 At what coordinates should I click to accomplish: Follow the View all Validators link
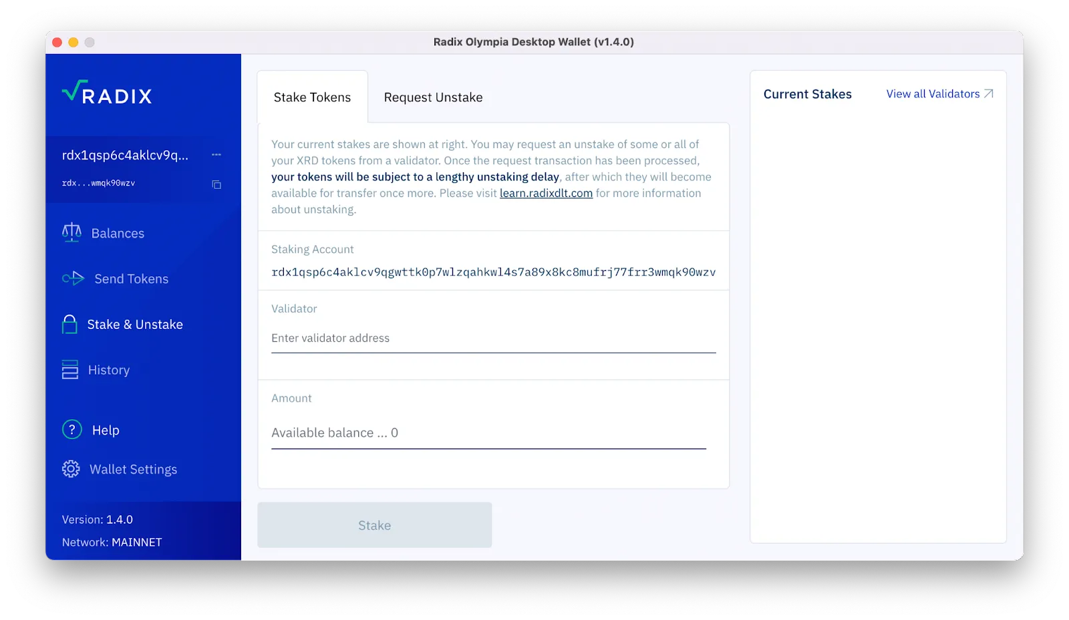[x=933, y=94]
